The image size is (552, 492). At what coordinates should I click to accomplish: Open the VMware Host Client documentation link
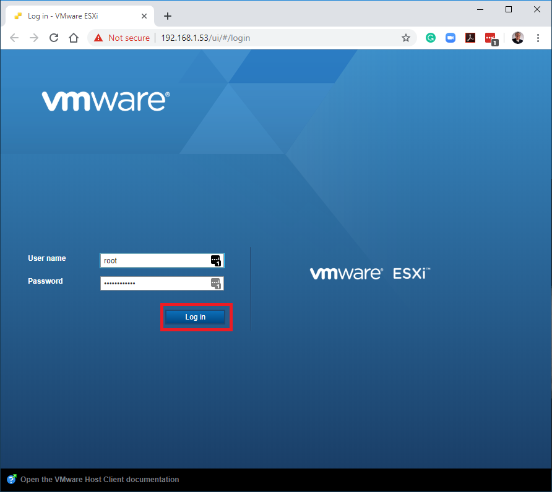(100, 480)
